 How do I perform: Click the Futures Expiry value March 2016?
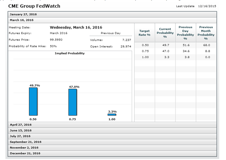tap(59, 33)
